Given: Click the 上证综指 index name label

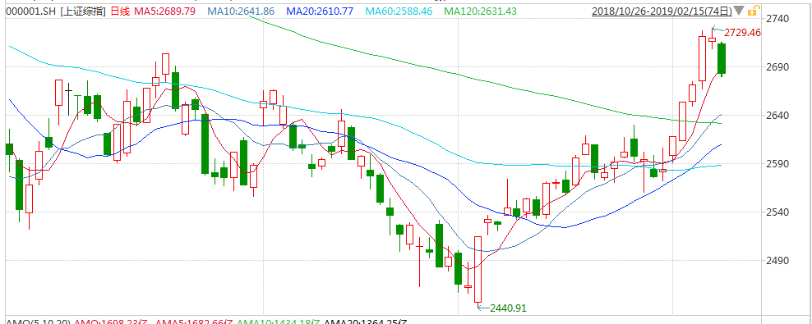Looking at the screenshot, I should point(84,11).
